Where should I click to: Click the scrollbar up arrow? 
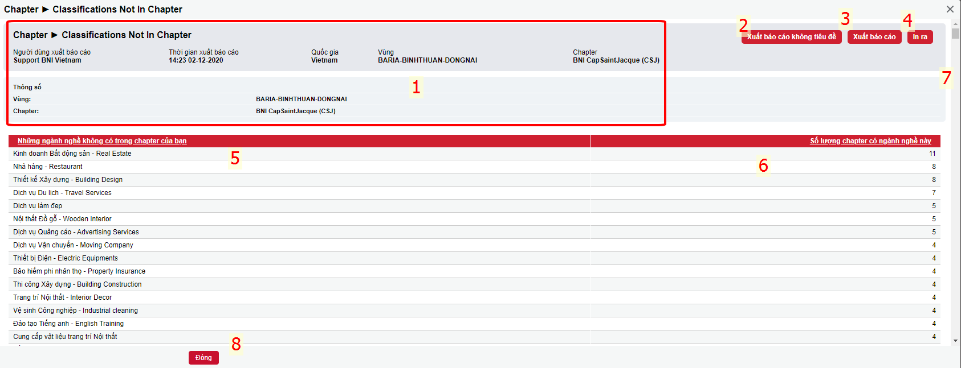point(955,24)
